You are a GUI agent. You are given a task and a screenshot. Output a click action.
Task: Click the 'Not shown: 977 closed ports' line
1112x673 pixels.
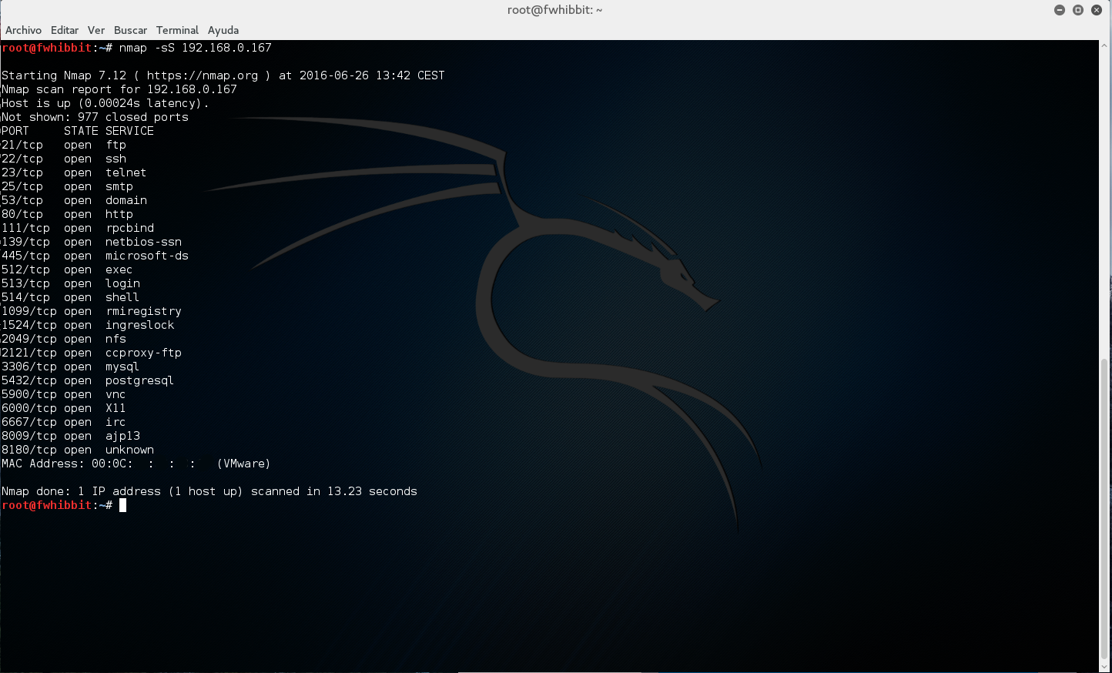point(95,117)
